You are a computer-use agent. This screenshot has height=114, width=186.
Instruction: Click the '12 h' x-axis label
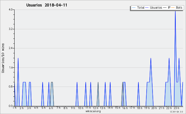[95, 108]
